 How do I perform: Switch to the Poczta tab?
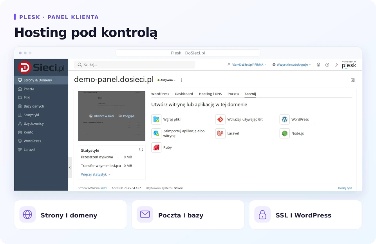tap(233, 94)
